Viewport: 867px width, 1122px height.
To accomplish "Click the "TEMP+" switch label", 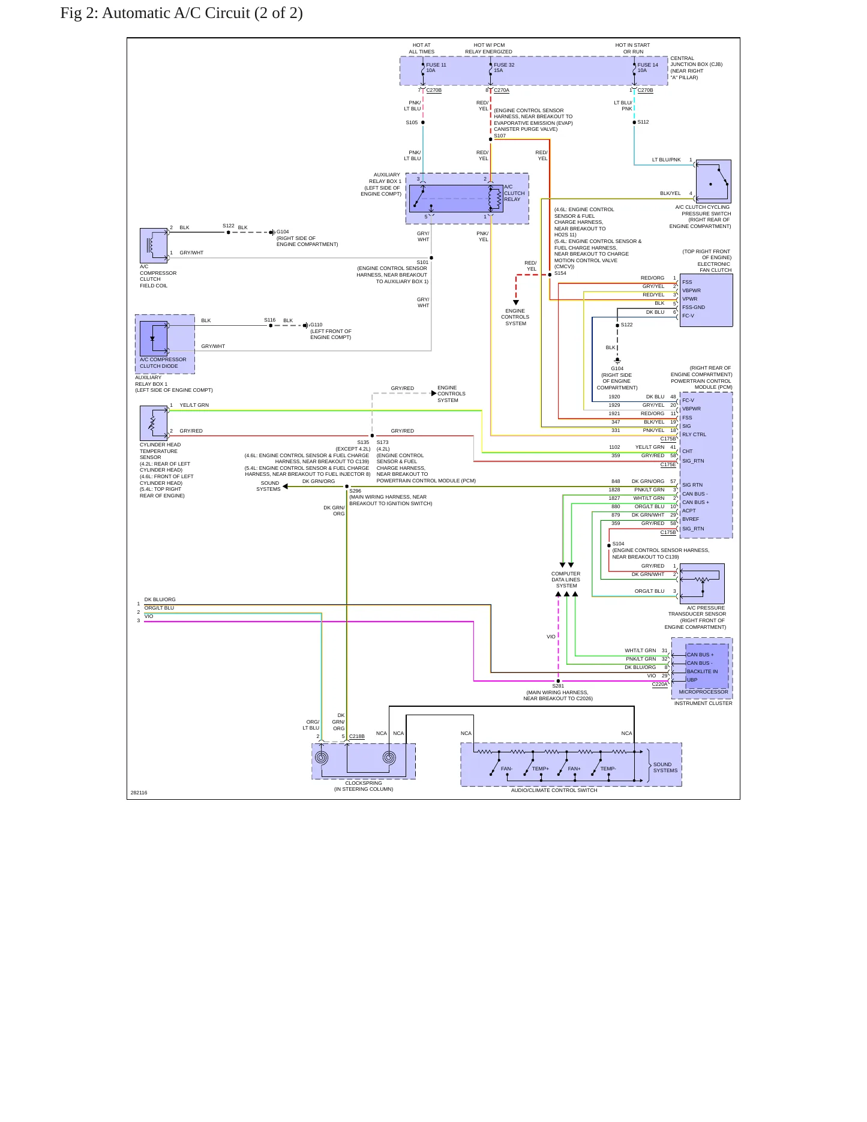I will coord(541,769).
